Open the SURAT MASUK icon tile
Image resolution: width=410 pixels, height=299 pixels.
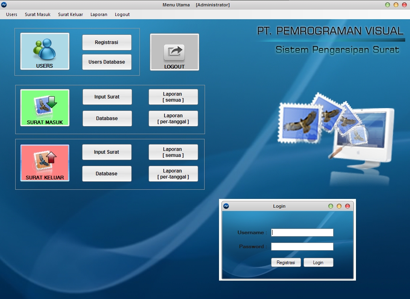tap(45, 108)
